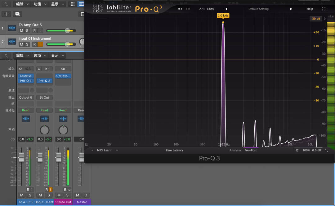Image resolution: width=335 pixels, height=206 pixels.
Task: Click the Bnc button on Stereo Out
Action: pyautogui.click(x=67, y=190)
